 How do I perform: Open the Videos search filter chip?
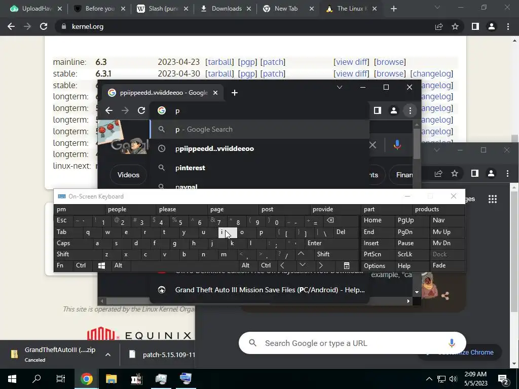pyautogui.click(x=128, y=175)
